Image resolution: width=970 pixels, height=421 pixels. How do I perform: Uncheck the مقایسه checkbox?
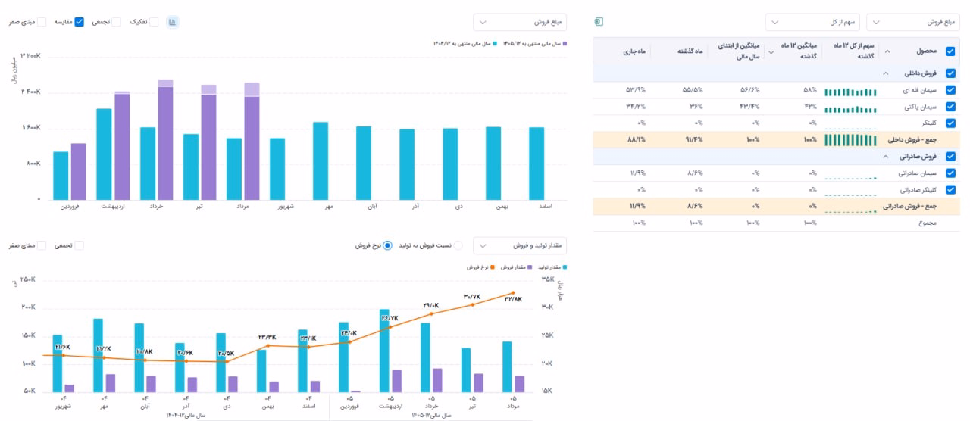coord(80,22)
